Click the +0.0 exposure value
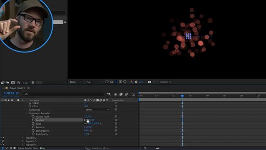Image resolution: width=266 pixels, height=150 pixels. 141,82
